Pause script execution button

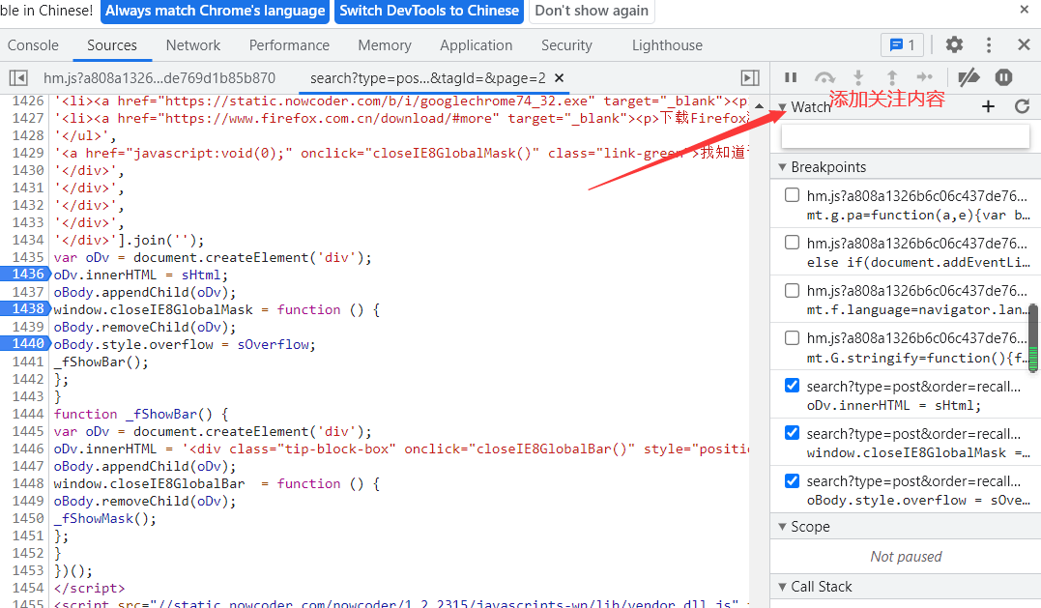coord(790,77)
